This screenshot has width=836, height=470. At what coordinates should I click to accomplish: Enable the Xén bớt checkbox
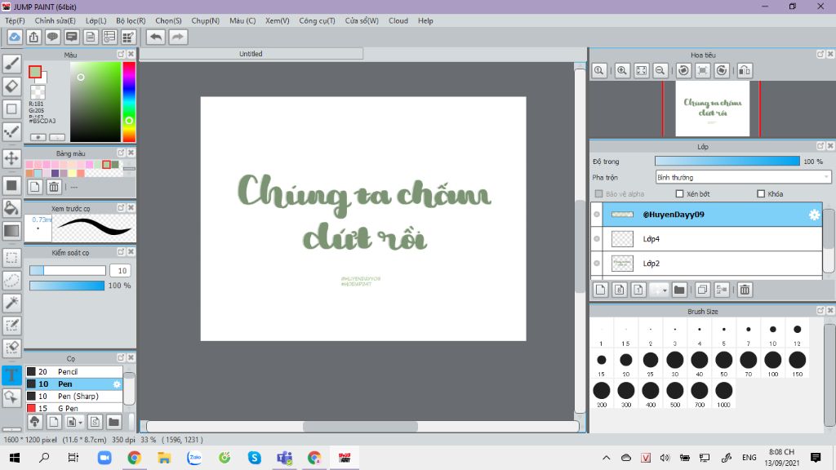(x=679, y=194)
